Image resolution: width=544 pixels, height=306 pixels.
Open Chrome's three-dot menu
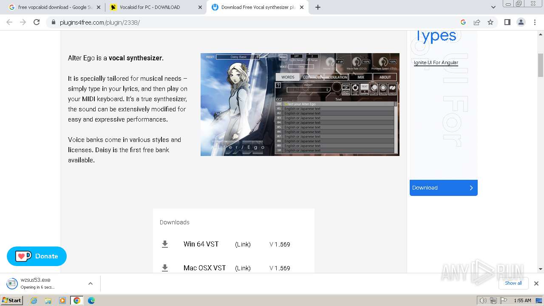point(535,22)
